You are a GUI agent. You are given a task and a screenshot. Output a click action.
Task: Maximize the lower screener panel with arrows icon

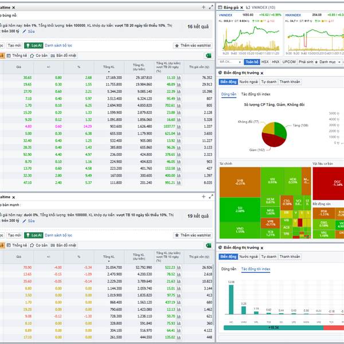point(210,196)
